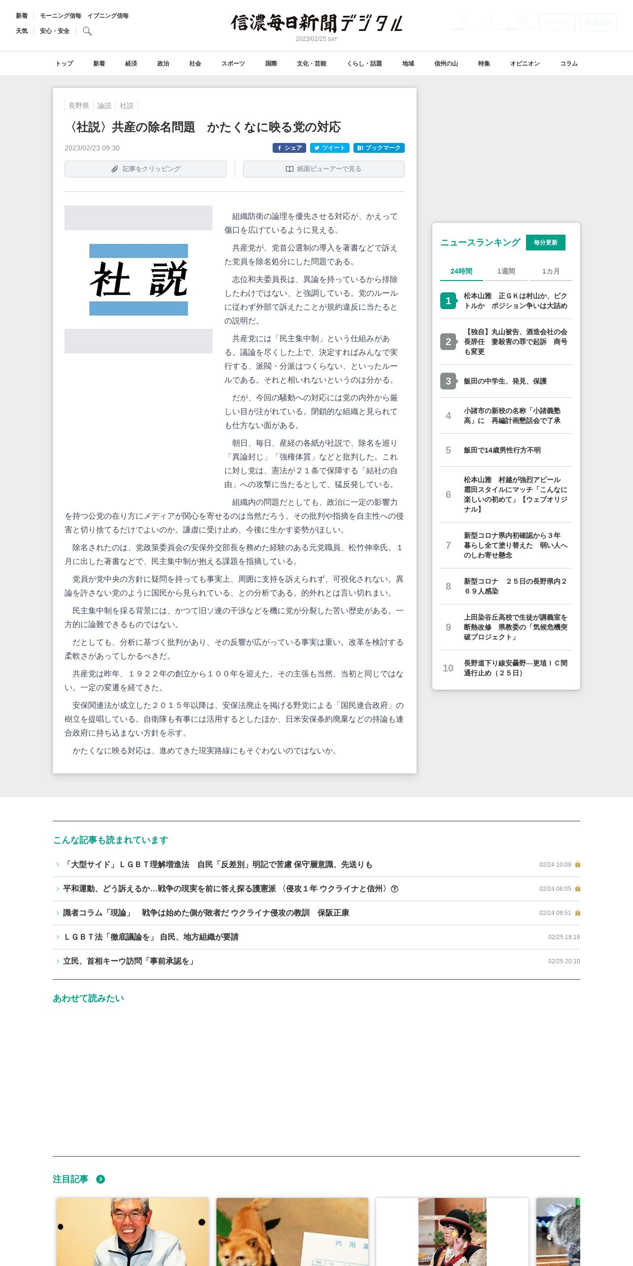Open ranking 9 上田染谷丘高校 article
This screenshot has height=1266, width=633.
(506, 627)
